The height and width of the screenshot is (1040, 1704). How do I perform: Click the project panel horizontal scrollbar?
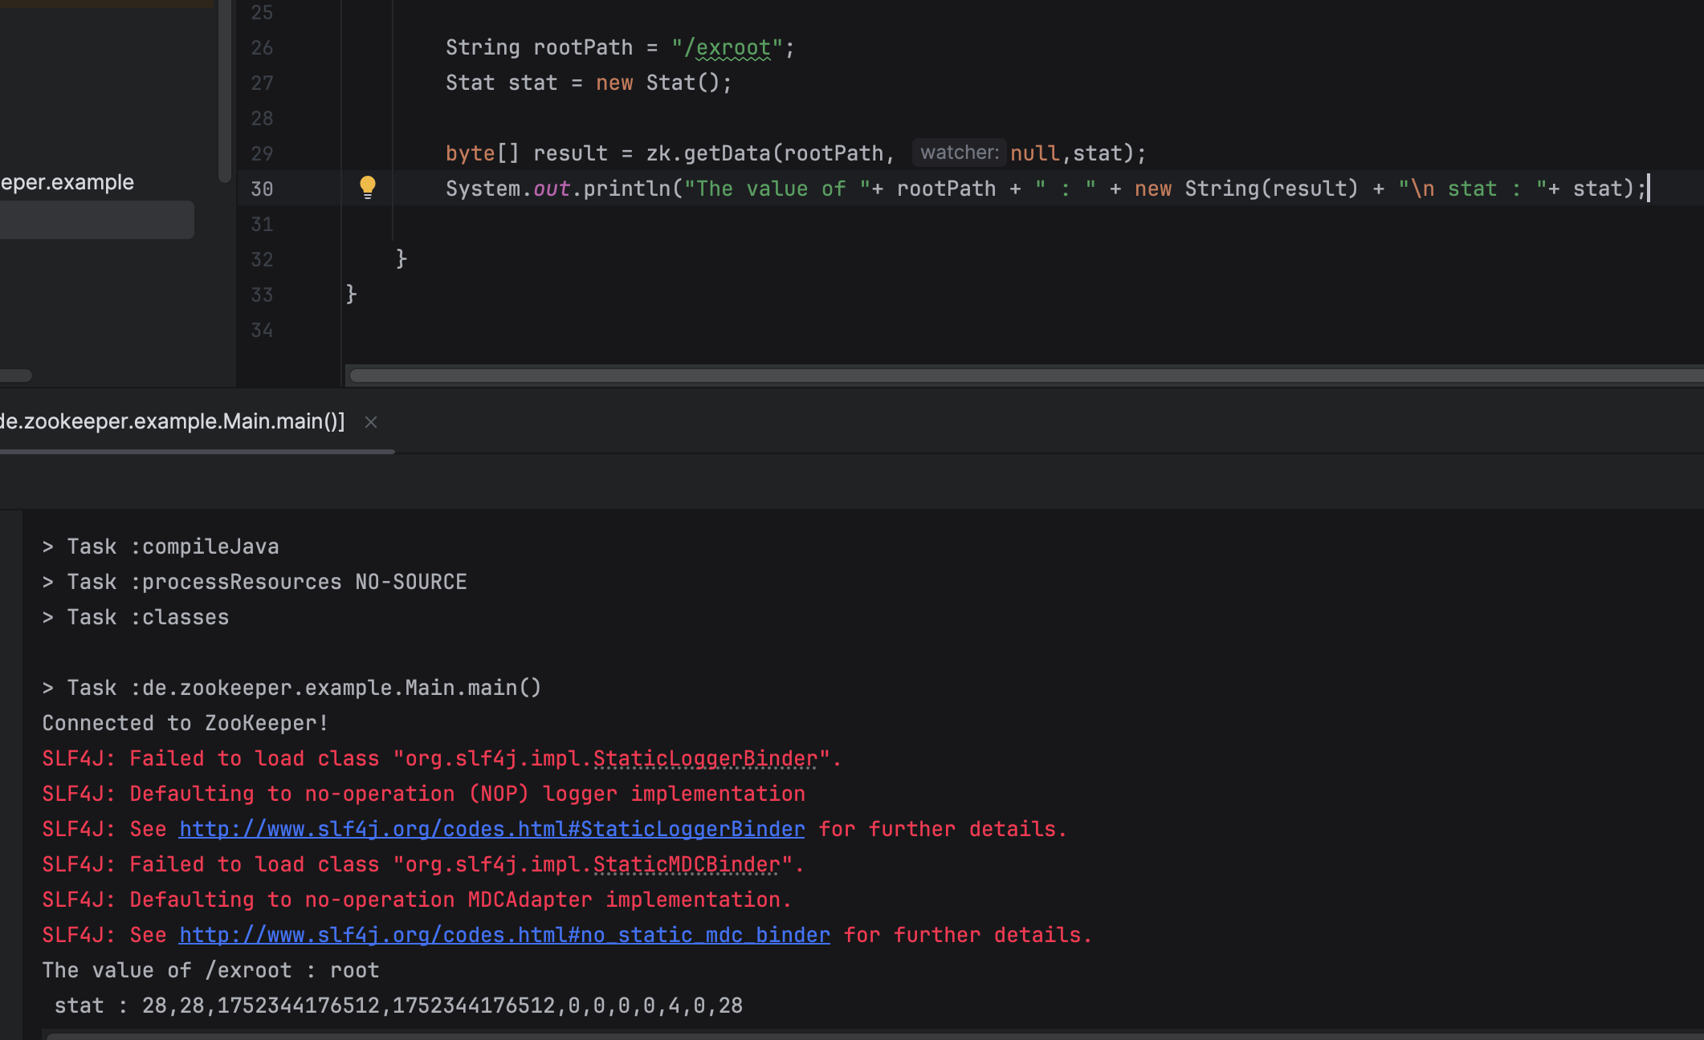coord(14,376)
